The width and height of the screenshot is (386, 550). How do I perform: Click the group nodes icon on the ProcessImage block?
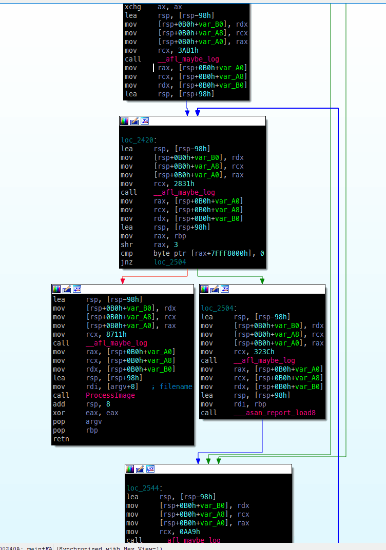[77, 289]
